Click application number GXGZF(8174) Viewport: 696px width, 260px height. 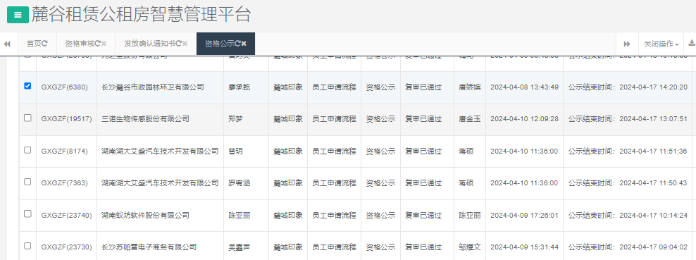pos(64,151)
